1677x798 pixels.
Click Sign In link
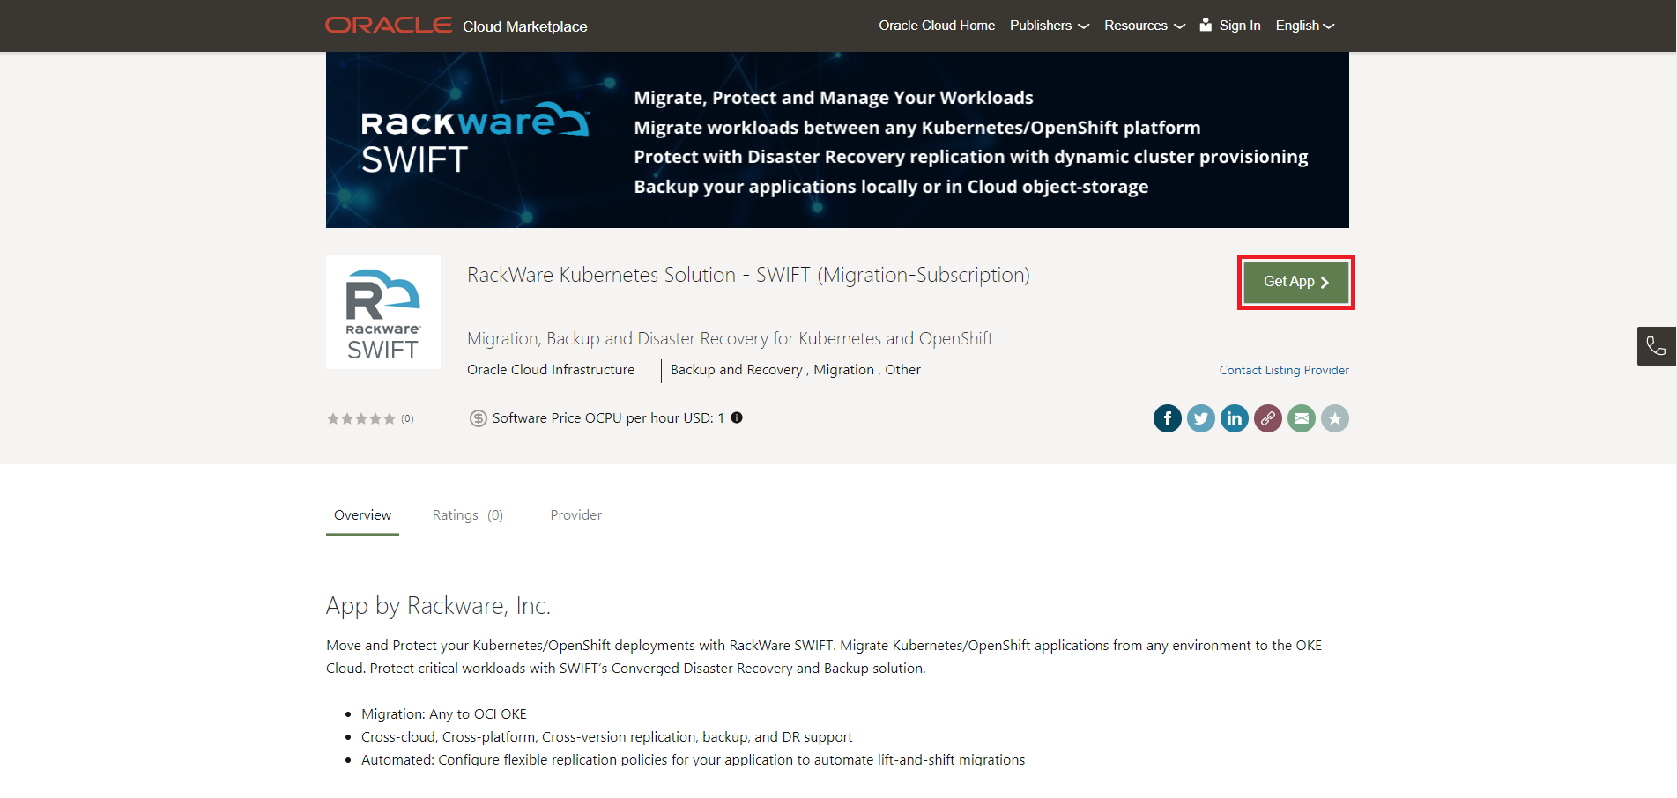tap(1240, 26)
